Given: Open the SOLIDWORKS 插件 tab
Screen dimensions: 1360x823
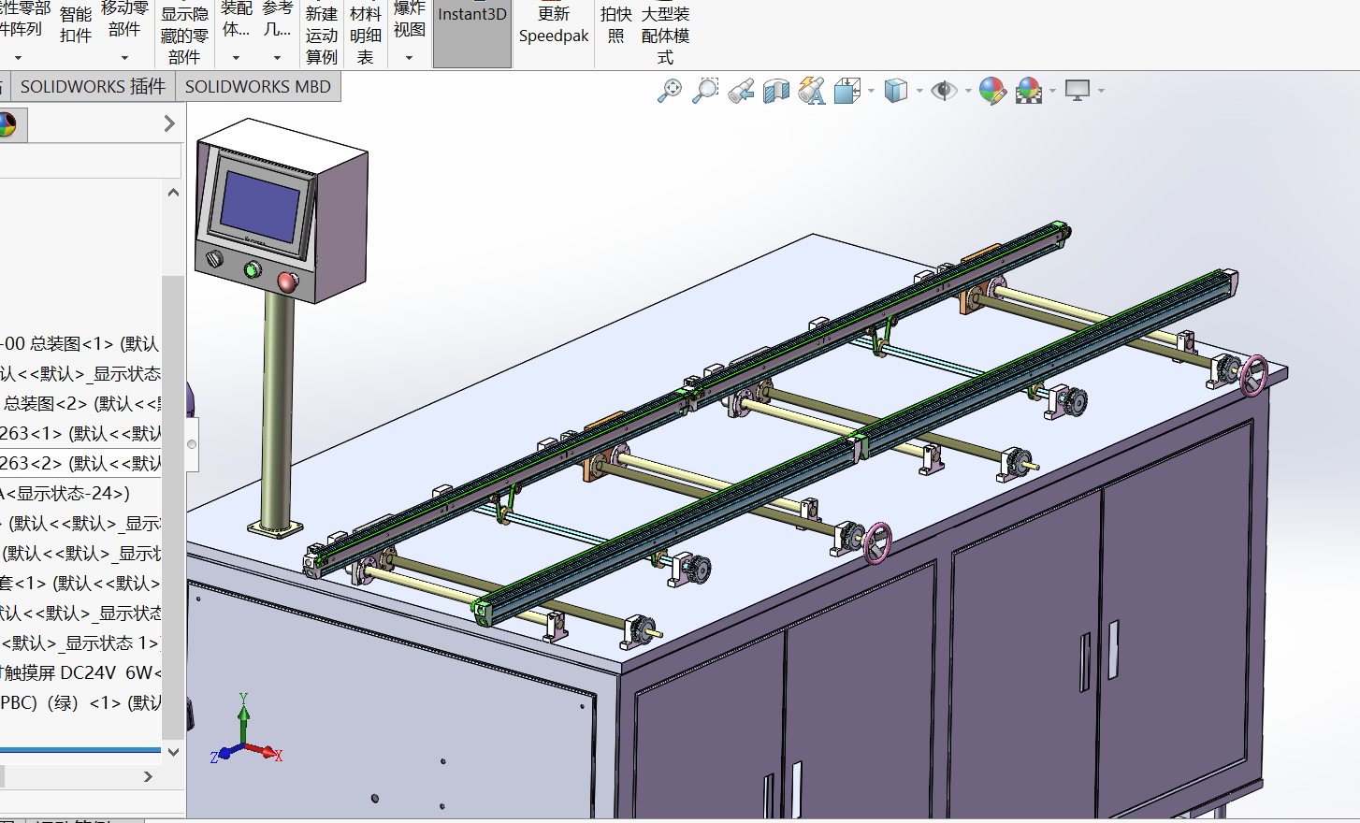Looking at the screenshot, I should [x=93, y=87].
